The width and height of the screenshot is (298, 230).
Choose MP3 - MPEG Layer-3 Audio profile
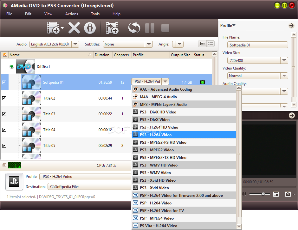184,104
